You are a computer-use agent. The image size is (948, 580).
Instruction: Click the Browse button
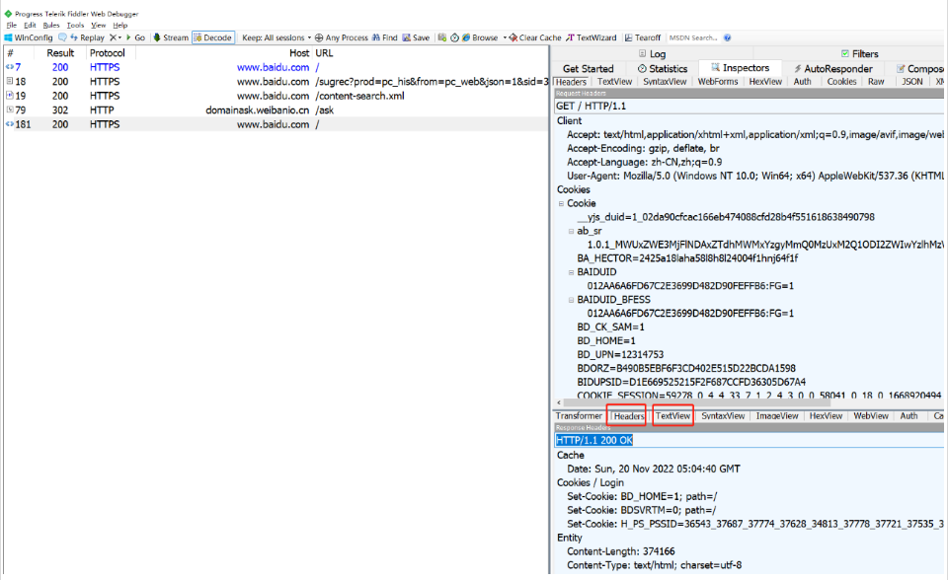(480, 37)
